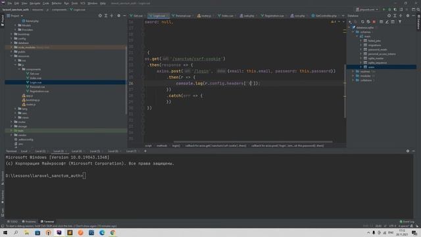Collapse the schemas node in Database
This screenshot has width=421, height=237.
click(353, 32)
